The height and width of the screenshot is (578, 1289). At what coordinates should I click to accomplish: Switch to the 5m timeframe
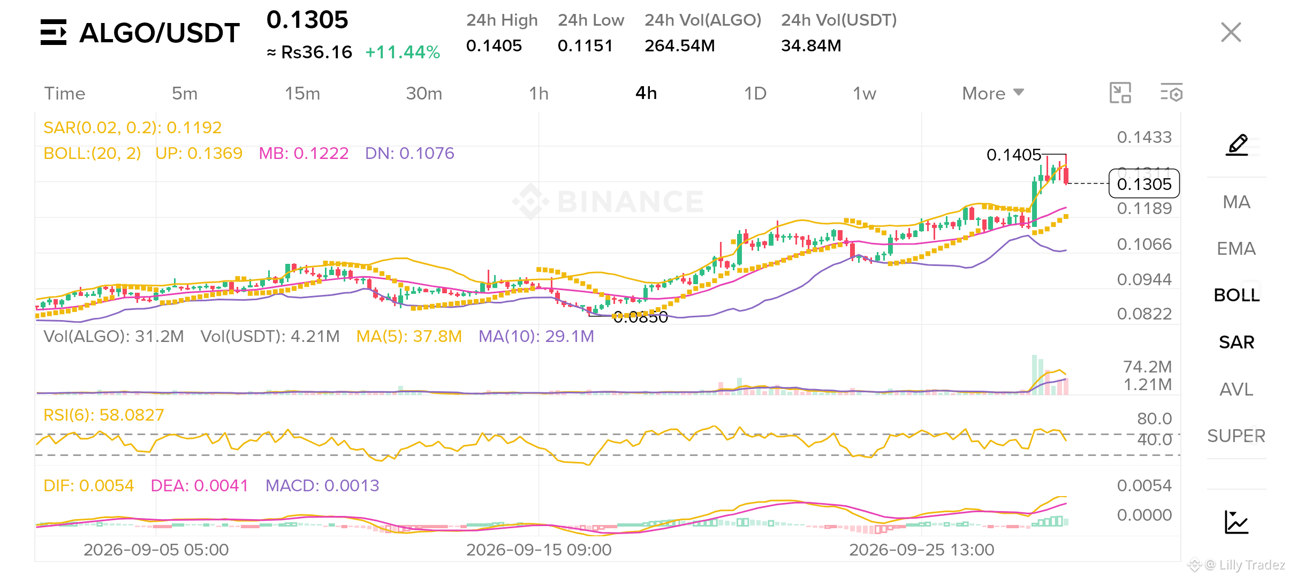tap(185, 93)
